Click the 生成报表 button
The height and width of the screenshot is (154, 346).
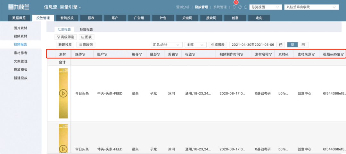[x=218, y=45]
